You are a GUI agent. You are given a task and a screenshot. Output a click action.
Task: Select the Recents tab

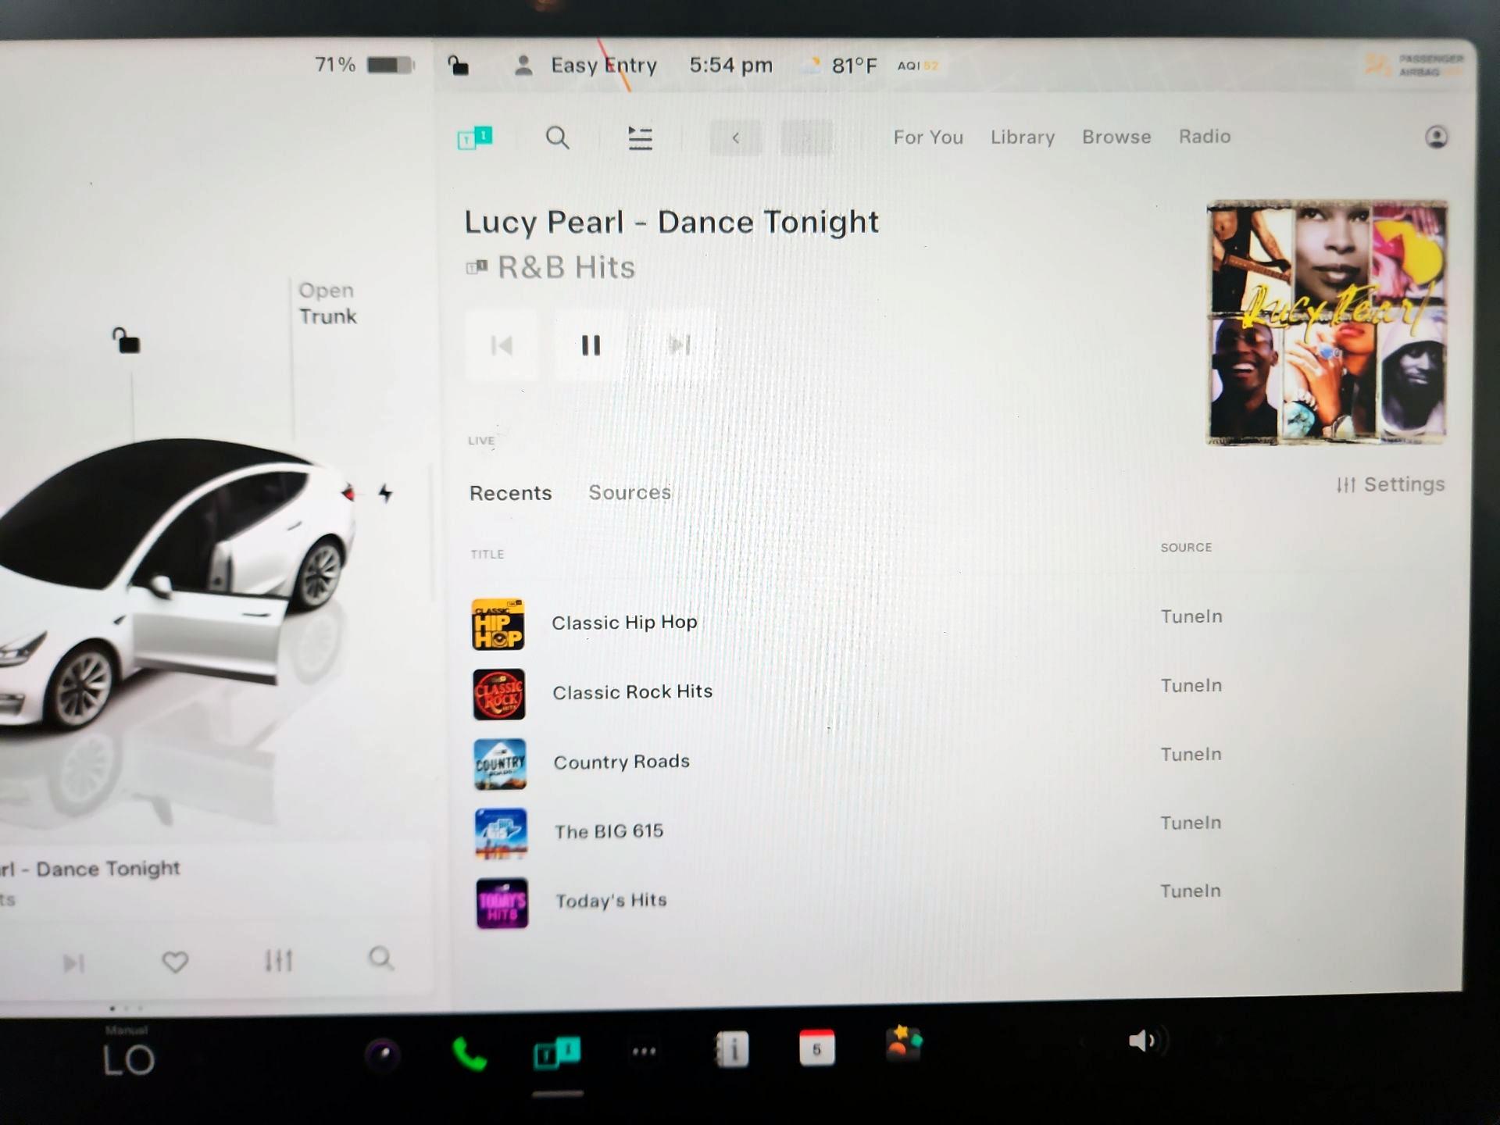(510, 493)
